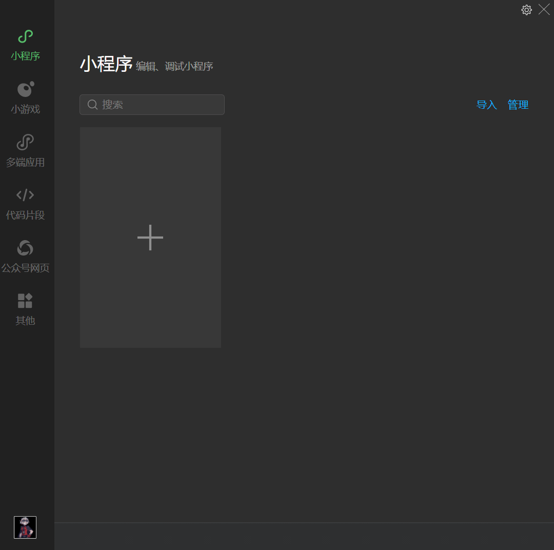
Task: Click the magnifier icon in search box
Action: pyautogui.click(x=93, y=105)
